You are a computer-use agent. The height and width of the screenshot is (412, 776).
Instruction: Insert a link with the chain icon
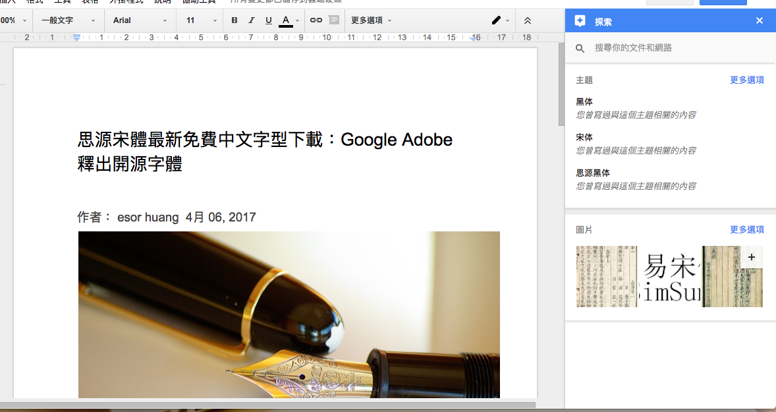tap(316, 20)
